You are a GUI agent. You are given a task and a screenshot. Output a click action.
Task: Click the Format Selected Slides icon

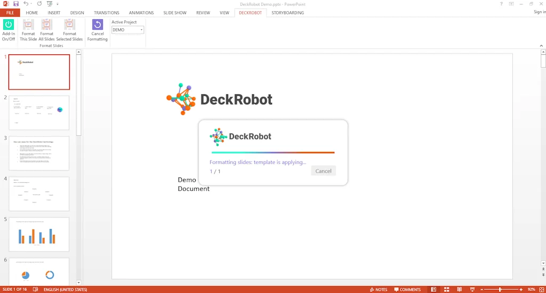coord(69,30)
